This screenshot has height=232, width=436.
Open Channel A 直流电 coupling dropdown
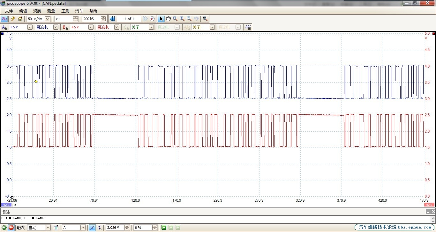click(56, 27)
